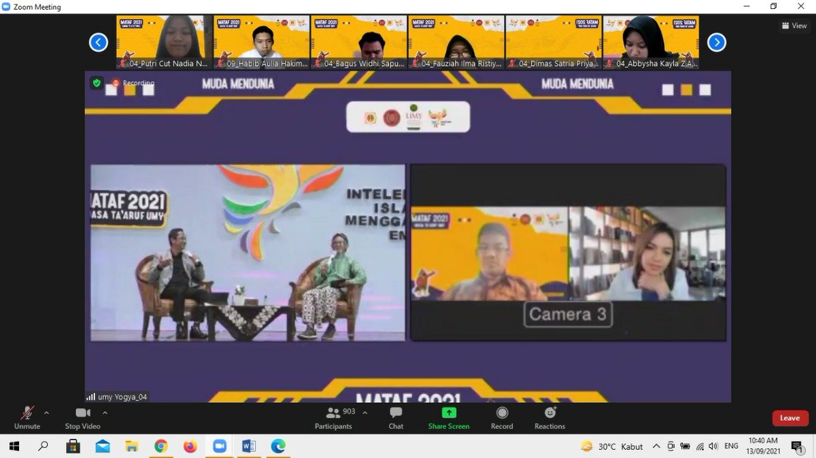Show previous participants with left arrow
The width and height of the screenshot is (816, 458).
99,43
